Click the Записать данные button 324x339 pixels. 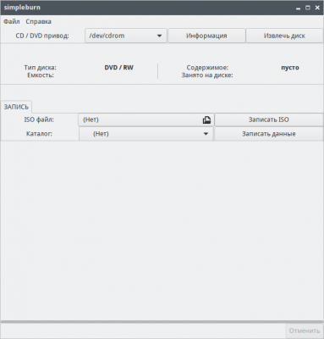coord(269,134)
